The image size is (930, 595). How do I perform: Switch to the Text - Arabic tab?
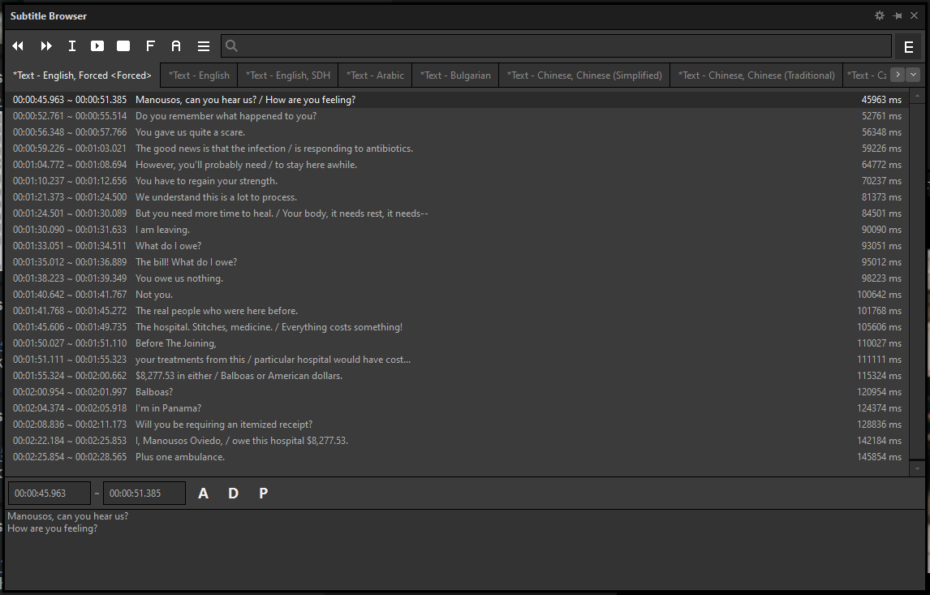pos(375,75)
